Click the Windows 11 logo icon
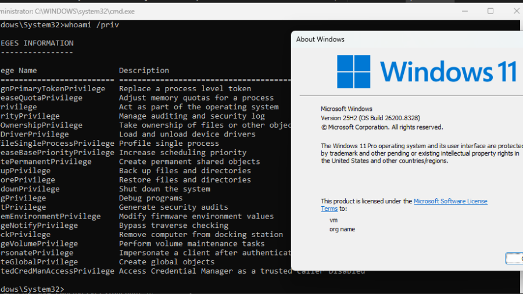523x294 pixels. click(x=353, y=71)
